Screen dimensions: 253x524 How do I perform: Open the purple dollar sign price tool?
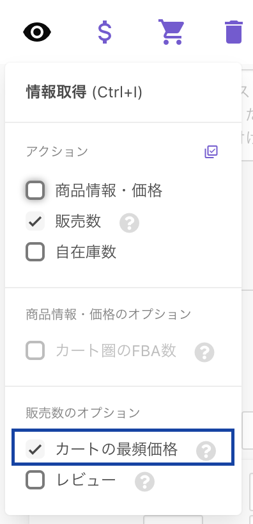(x=104, y=32)
